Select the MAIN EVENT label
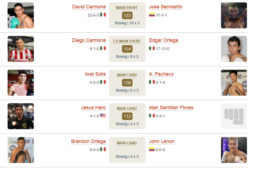 point(127,8)
